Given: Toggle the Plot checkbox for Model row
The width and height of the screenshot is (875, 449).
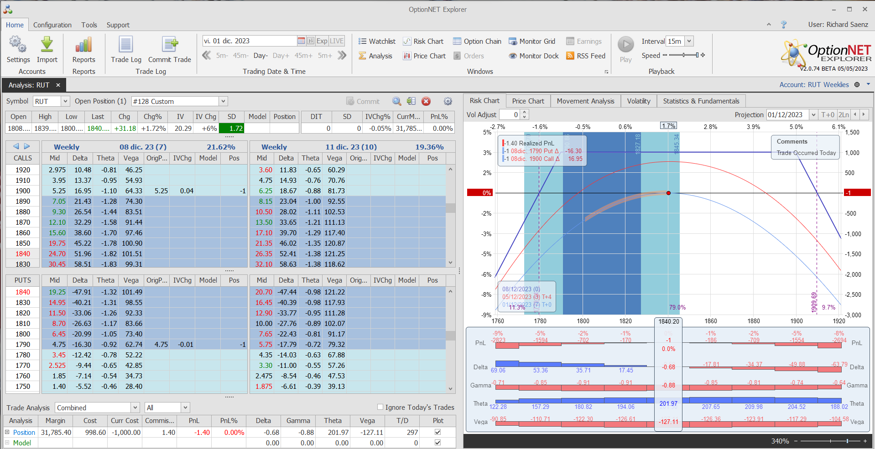Looking at the screenshot, I should coord(437,443).
